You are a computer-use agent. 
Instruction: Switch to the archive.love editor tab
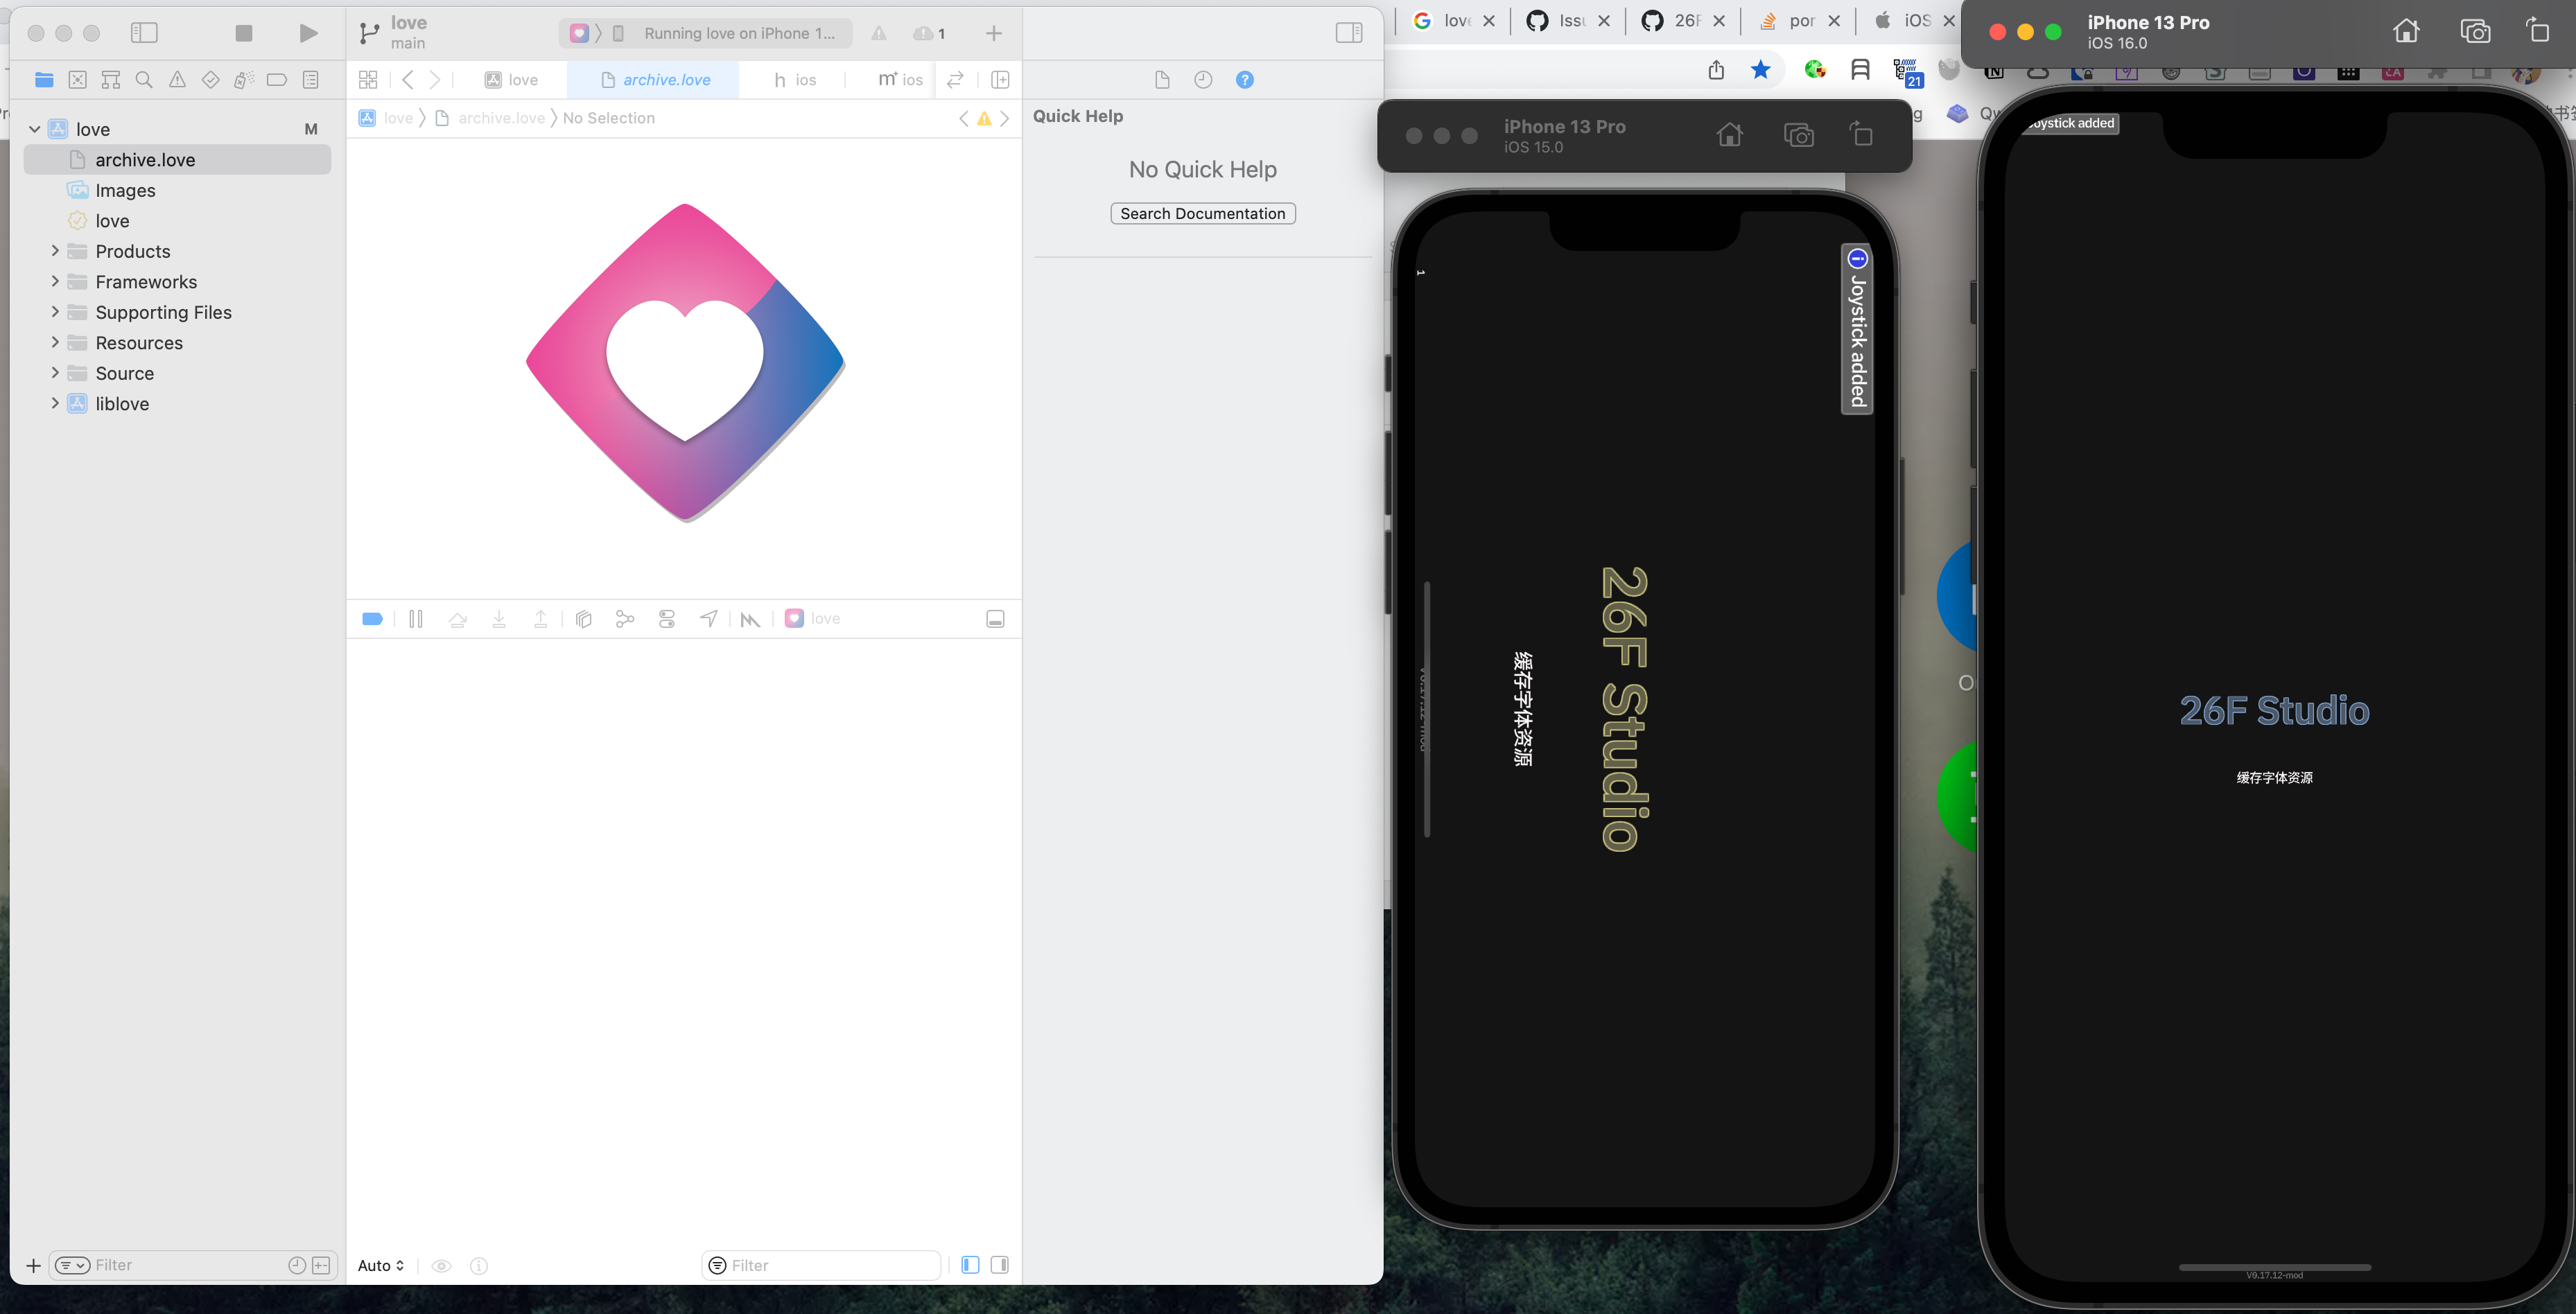[655, 79]
